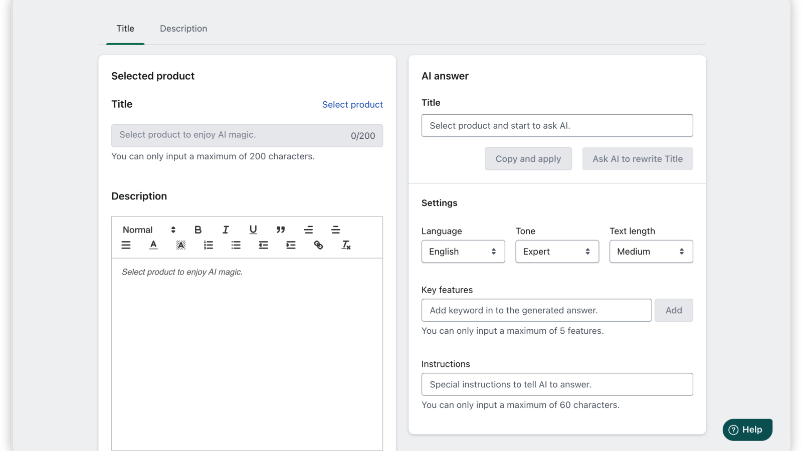The image size is (802, 451).
Task: Toggle bold formatting in description editor
Action: pyautogui.click(x=198, y=230)
